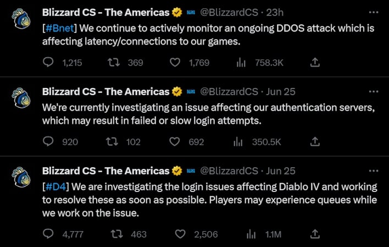Open the #Bnet hashtag link

(60, 28)
